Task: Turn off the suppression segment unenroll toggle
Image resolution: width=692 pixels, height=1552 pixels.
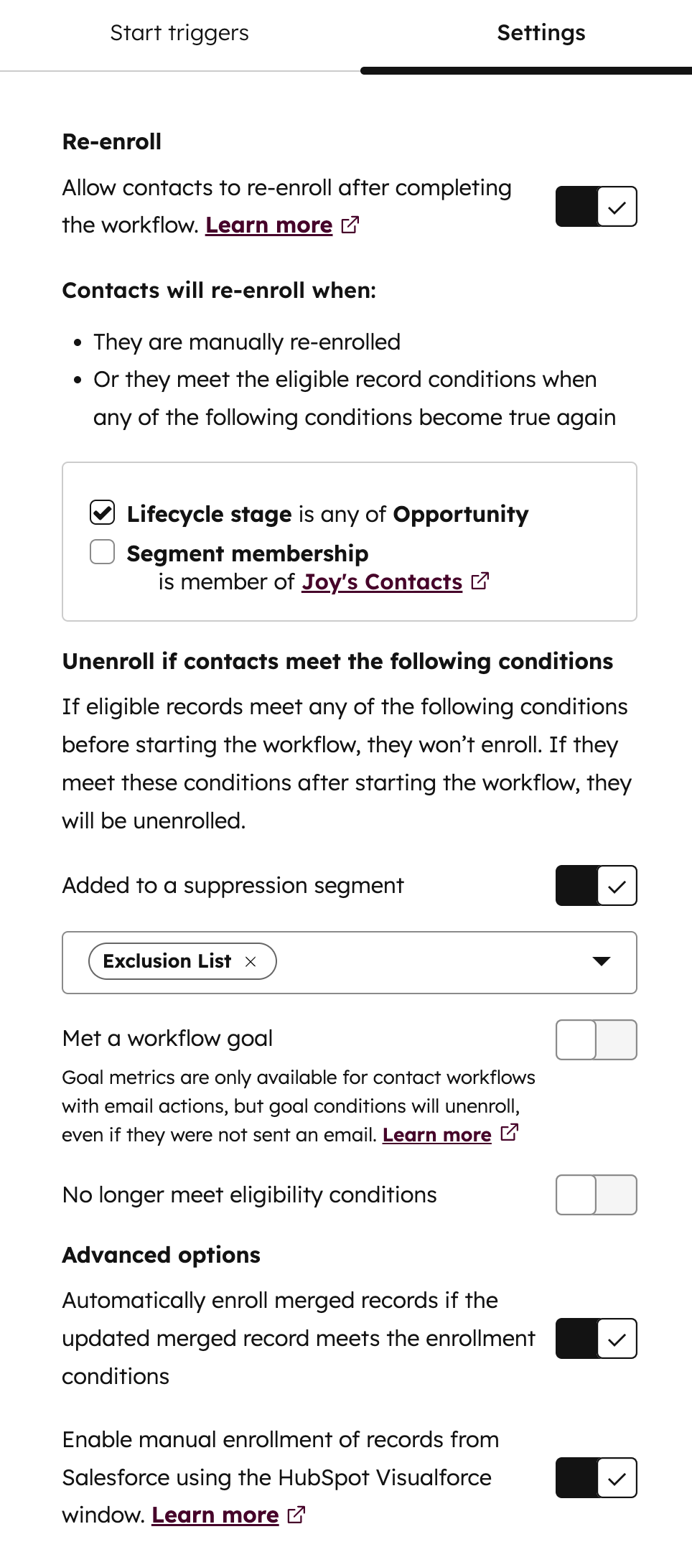Action: coord(596,886)
